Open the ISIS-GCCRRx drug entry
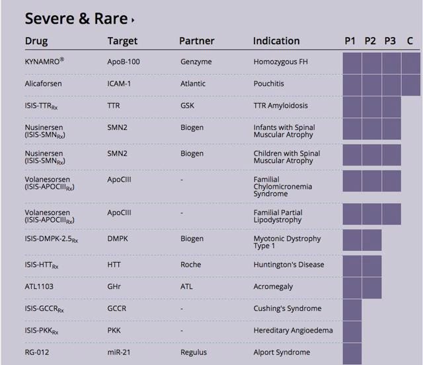423x365 pixels. (44, 309)
